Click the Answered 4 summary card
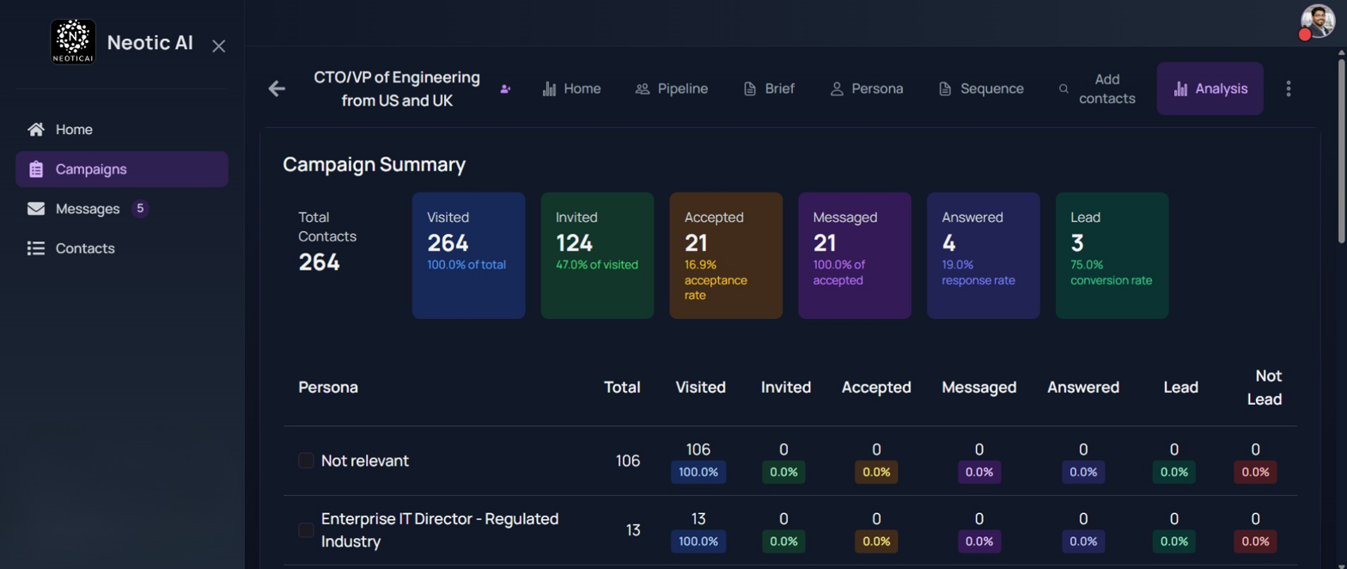1347x569 pixels. point(984,255)
